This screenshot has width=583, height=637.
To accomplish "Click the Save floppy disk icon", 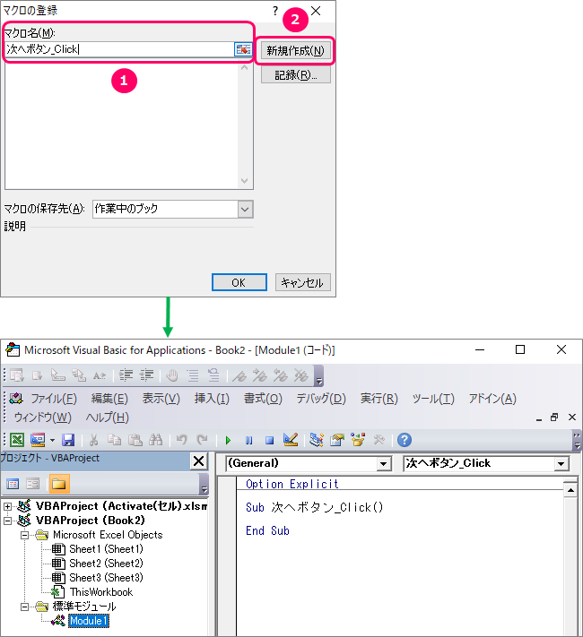I will [68, 440].
